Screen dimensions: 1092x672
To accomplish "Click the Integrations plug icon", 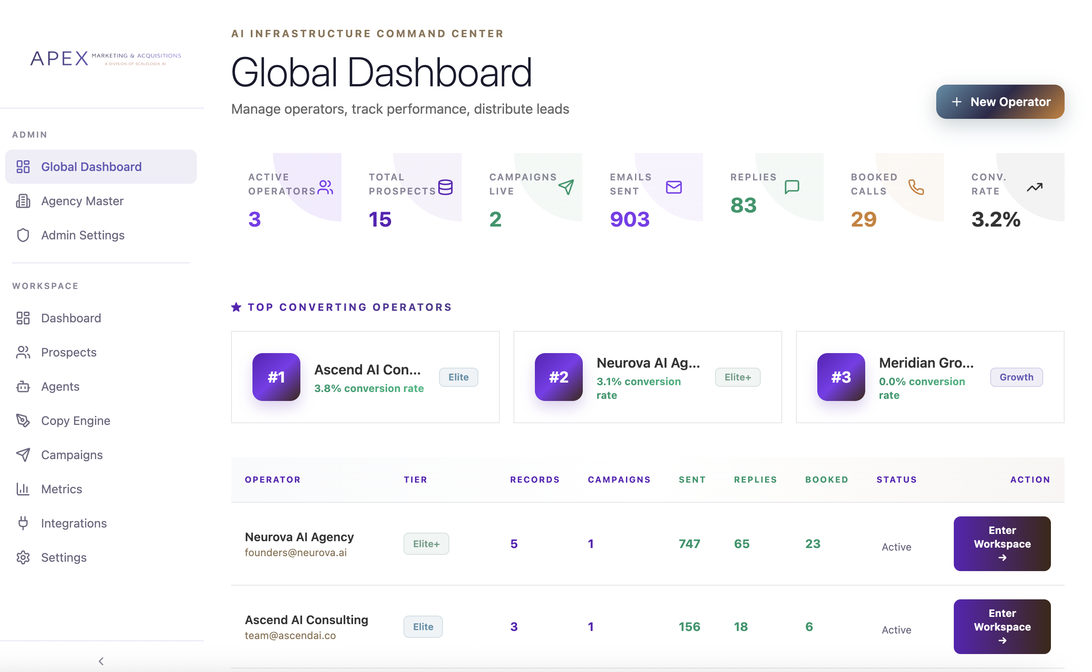I will 23,523.
